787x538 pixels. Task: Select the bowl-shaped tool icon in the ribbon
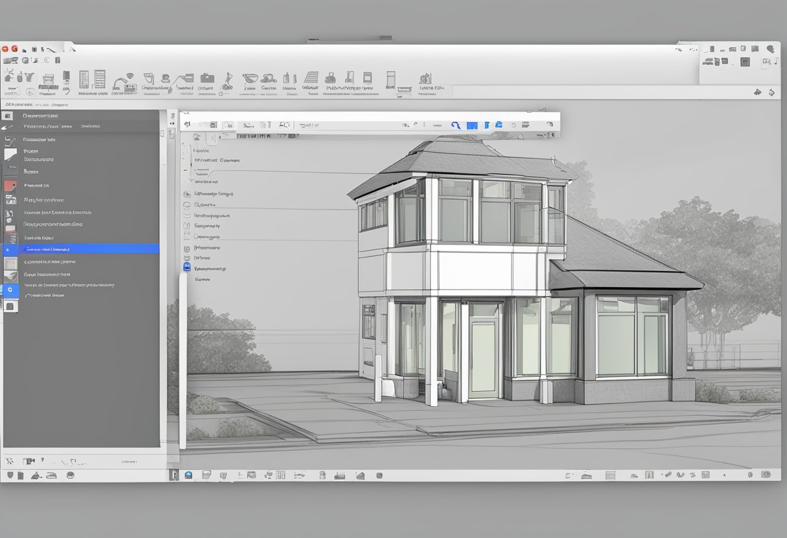pos(250,79)
